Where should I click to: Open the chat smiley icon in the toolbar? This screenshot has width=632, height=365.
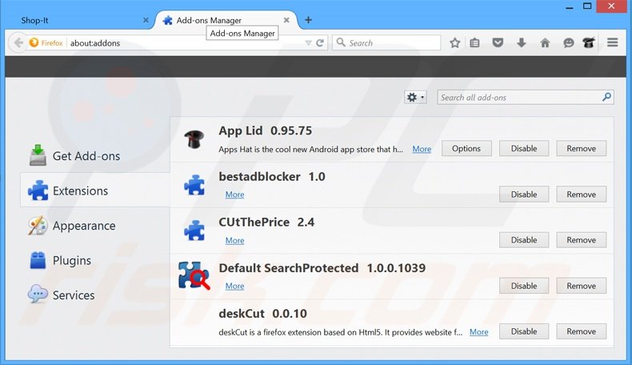[x=568, y=42]
